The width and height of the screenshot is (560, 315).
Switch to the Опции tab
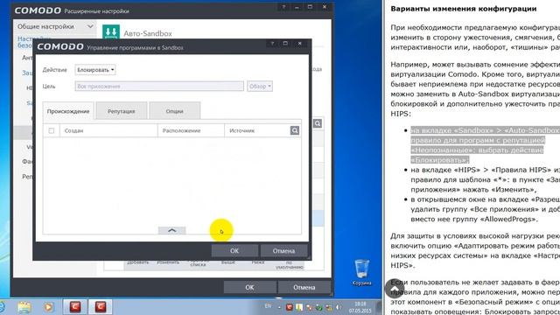coord(175,111)
